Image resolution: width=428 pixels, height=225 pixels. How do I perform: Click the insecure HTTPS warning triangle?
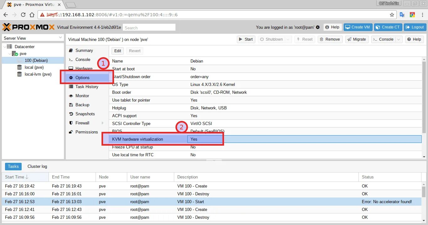pyautogui.click(x=43, y=15)
